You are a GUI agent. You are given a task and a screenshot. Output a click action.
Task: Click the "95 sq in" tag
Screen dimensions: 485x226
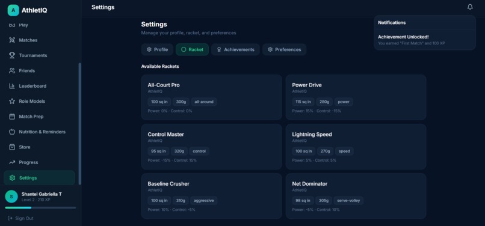coord(158,151)
